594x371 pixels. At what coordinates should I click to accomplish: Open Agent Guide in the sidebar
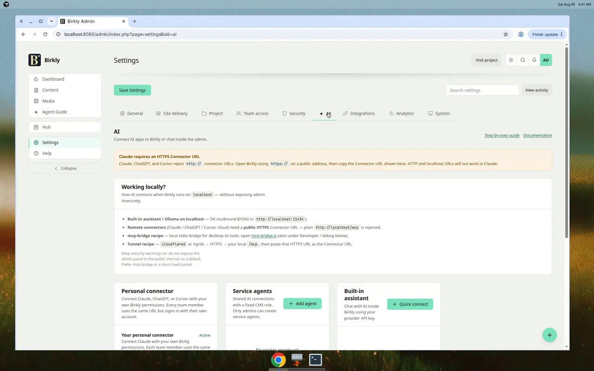[65, 112]
